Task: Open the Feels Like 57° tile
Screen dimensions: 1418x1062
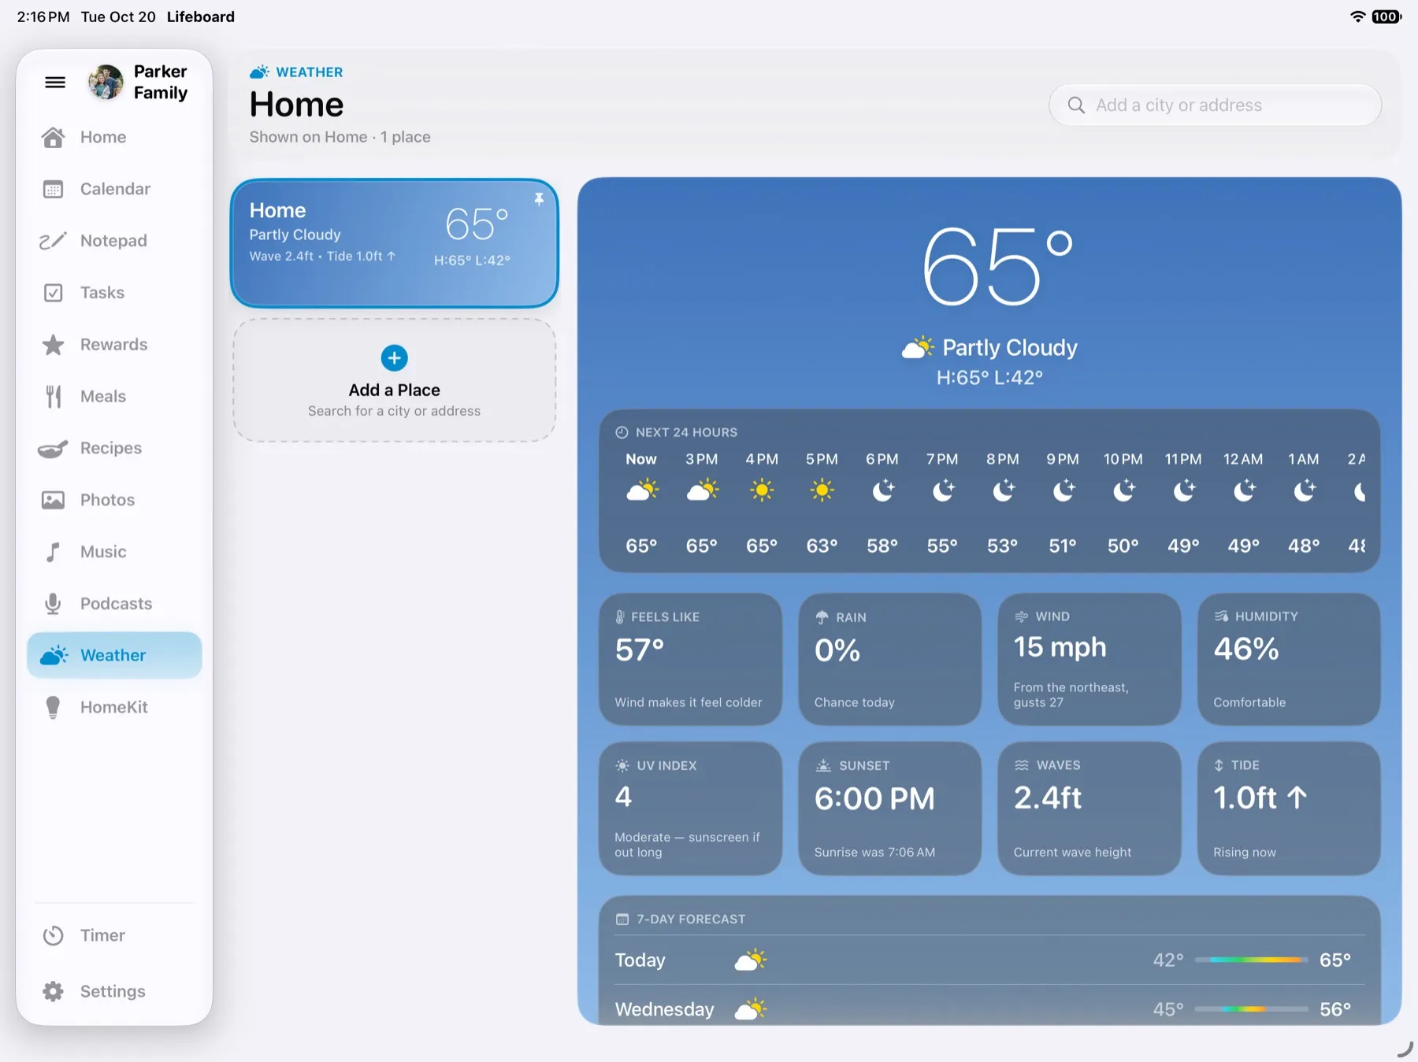Action: pos(690,659)
